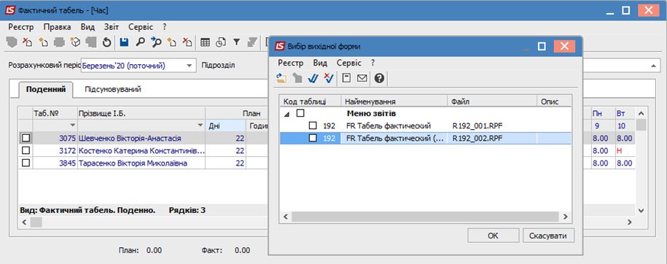Screen dimensions: 667x264
Task: Click the grey up-level arrow icon in dialog
Action: (297, 78)
